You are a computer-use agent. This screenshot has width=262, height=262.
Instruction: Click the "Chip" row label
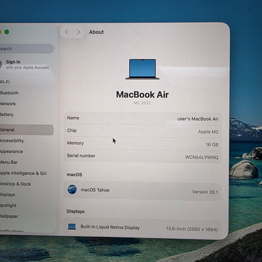[x=72, y=130]
